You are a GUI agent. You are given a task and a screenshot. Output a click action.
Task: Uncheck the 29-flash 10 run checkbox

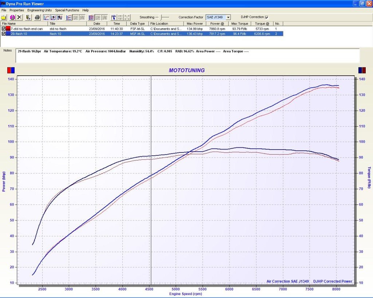[4, 33]
